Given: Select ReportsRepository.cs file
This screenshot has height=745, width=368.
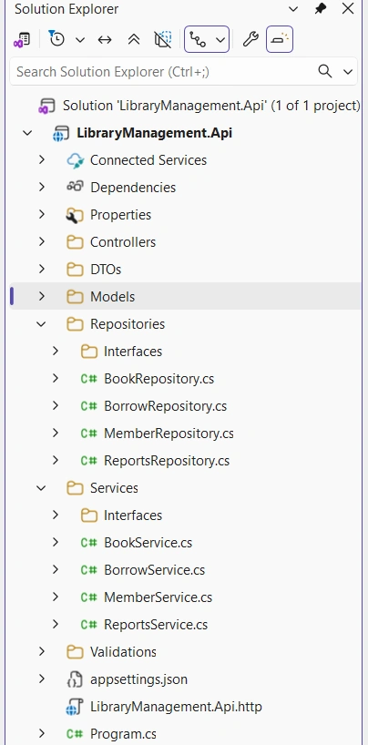Looking at the screenshot, I should click(x=167, y=461).
